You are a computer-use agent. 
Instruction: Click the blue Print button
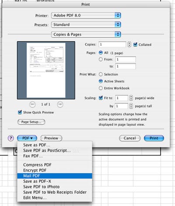point(154,138)
